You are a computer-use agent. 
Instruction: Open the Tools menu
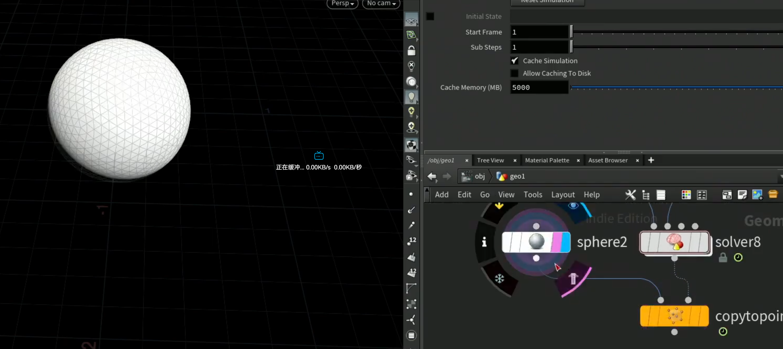click(x=533, y=195)
